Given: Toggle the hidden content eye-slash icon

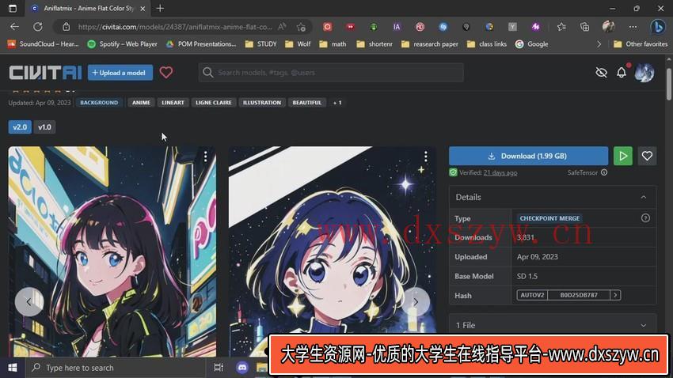Looking at the screenshot, I should point(601,73).
